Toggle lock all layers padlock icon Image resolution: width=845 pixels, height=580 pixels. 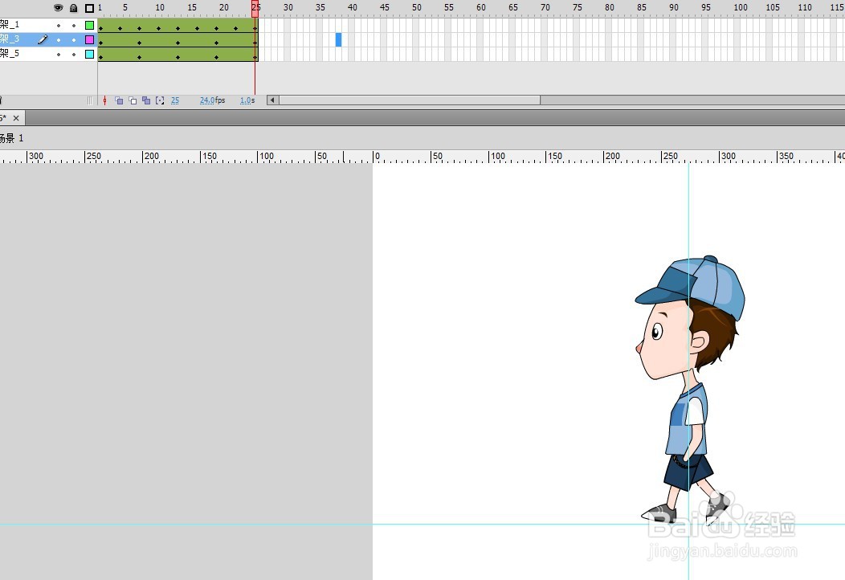click(x=74, y=7)
